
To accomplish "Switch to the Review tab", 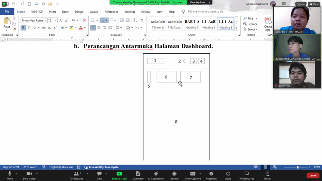I will tap(146, 12).
